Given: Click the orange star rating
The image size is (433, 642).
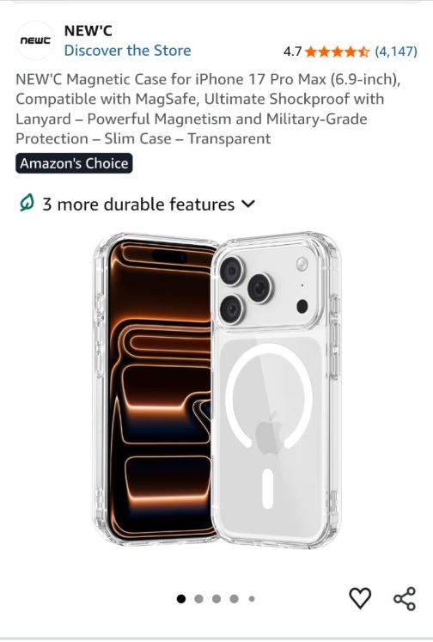Looking at the screenshot, I should [x=337, y=52].
